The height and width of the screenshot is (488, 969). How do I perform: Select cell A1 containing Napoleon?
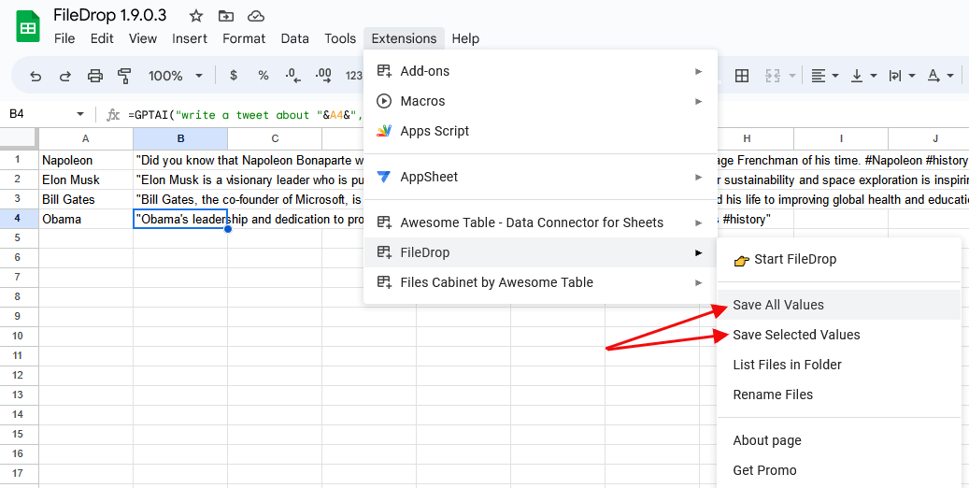coord(86,160)
